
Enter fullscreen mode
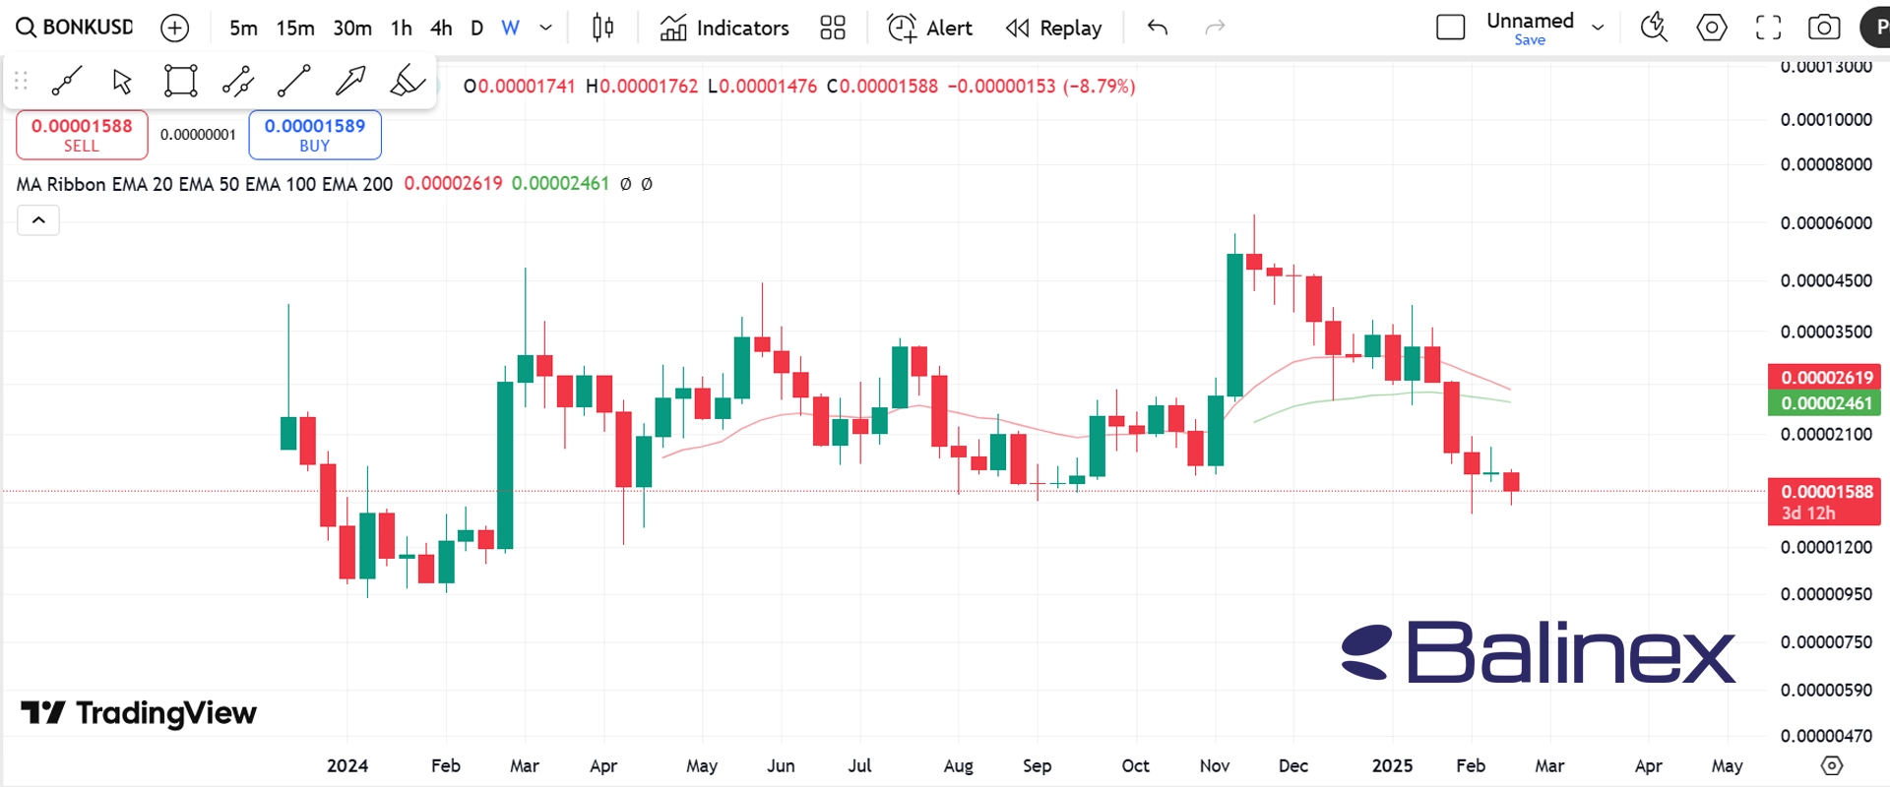point(1769,28)
